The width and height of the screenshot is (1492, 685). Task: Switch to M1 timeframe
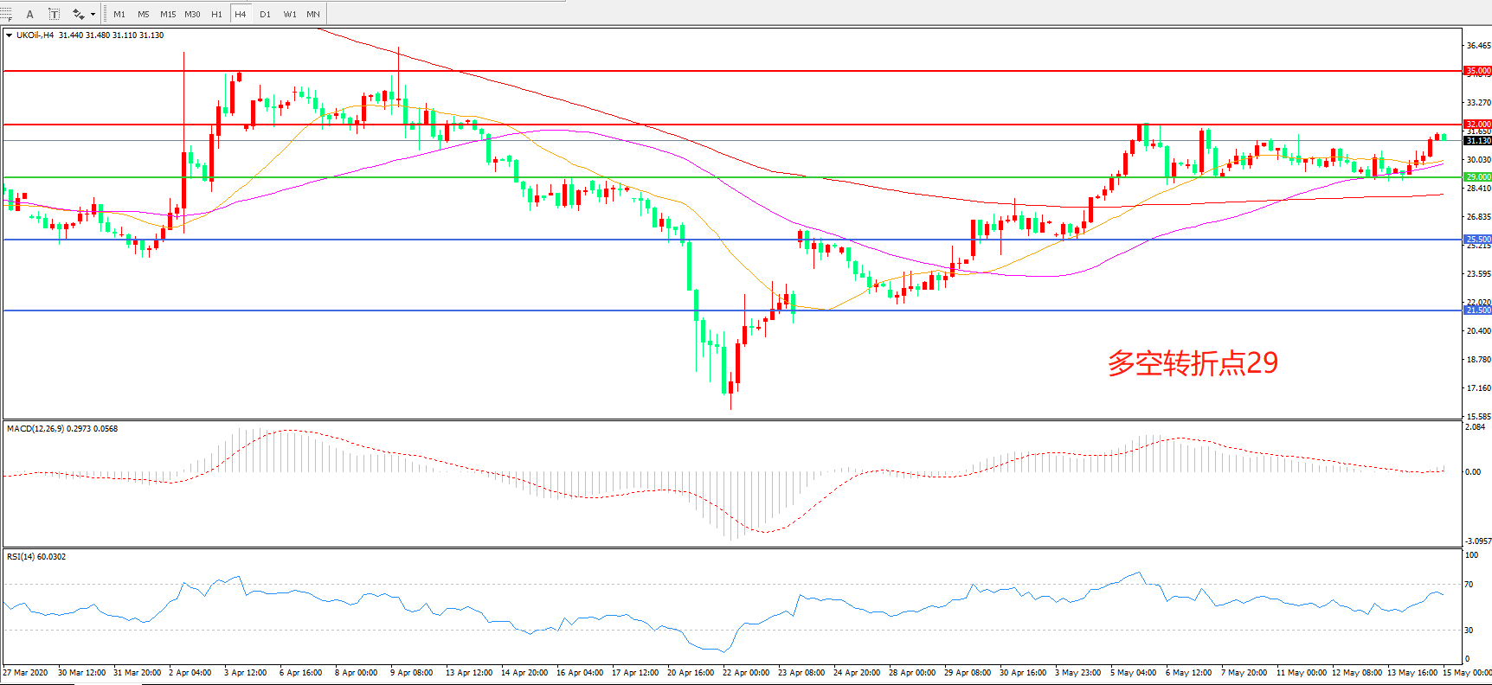click(119, 14)
